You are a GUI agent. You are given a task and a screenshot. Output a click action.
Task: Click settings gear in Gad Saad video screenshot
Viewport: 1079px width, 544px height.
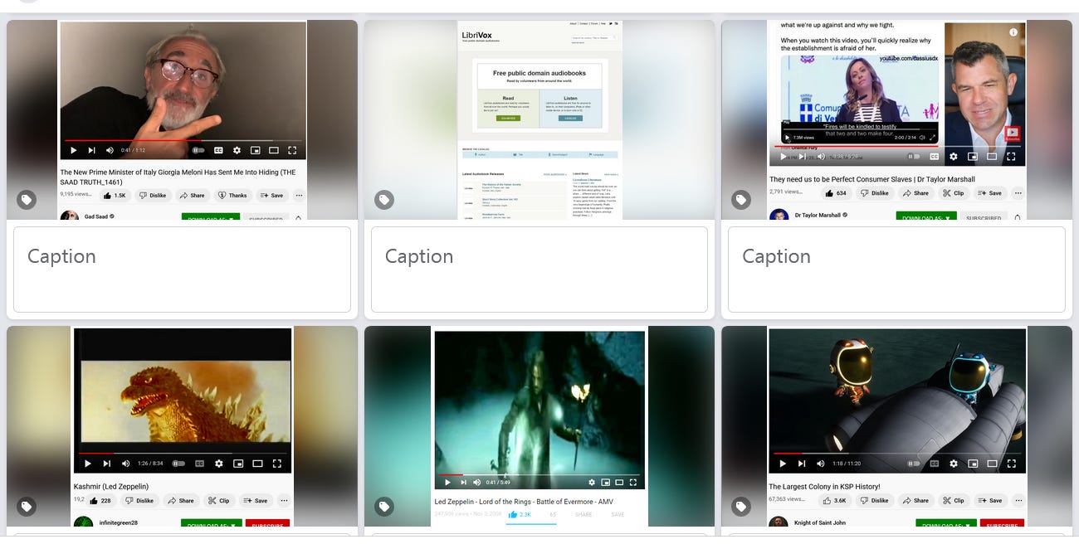pos(237,150)
